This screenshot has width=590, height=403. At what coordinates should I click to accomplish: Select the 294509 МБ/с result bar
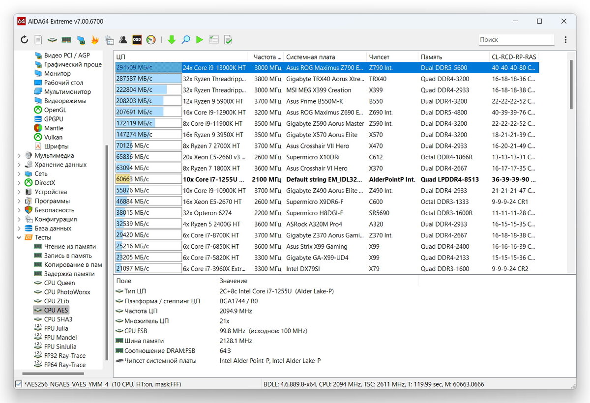point(148,68)
